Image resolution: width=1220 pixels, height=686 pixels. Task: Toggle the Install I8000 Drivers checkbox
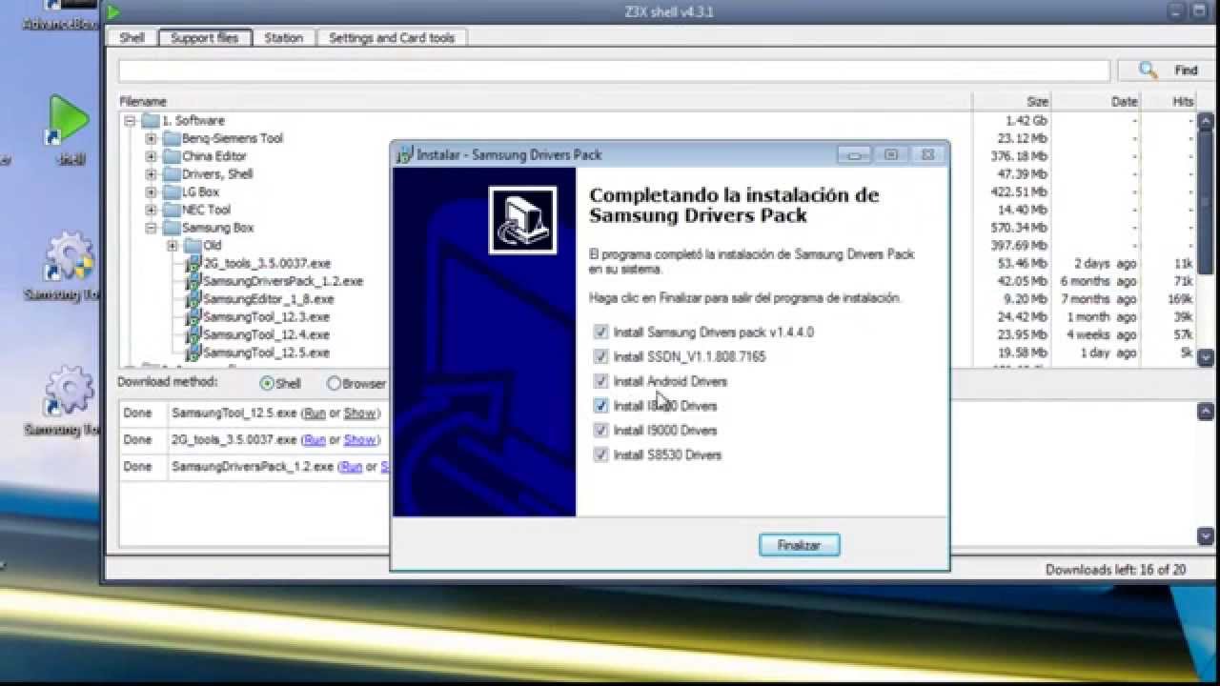[600, 406]
